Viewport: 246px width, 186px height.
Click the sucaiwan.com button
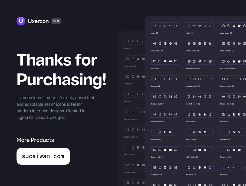[43, 156]
